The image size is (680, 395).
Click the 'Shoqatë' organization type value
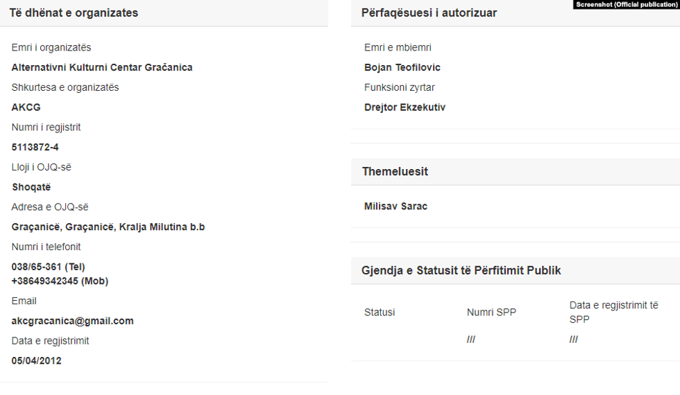pyautogui.click(x=31, y=187)
